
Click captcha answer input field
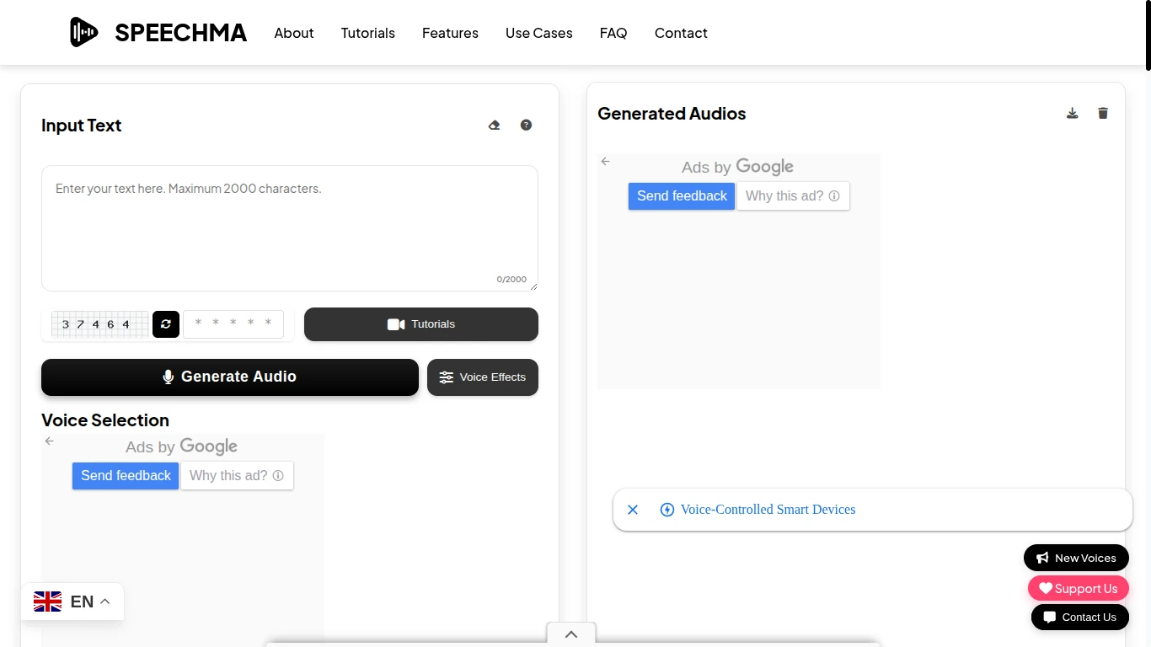pyautogui.click(x=233, y=324)
